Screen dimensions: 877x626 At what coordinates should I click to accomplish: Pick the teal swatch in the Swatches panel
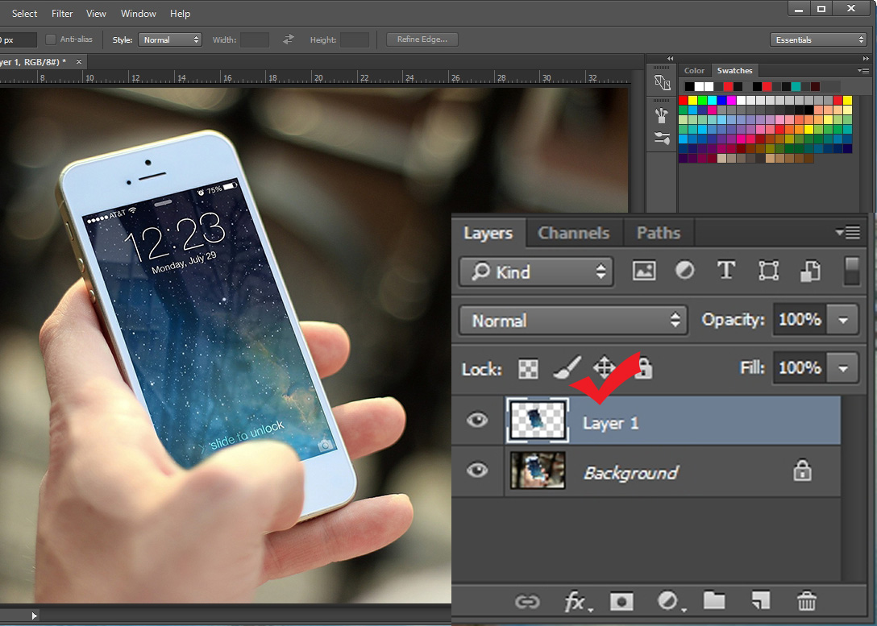[x=796, y=85]
